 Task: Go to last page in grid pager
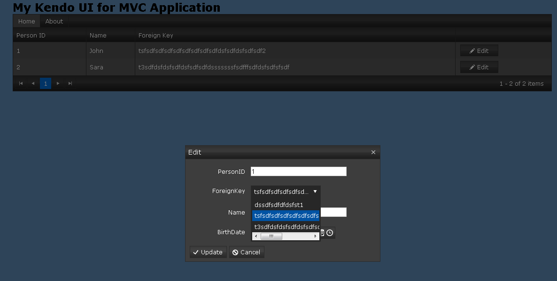tap(70, 84)
